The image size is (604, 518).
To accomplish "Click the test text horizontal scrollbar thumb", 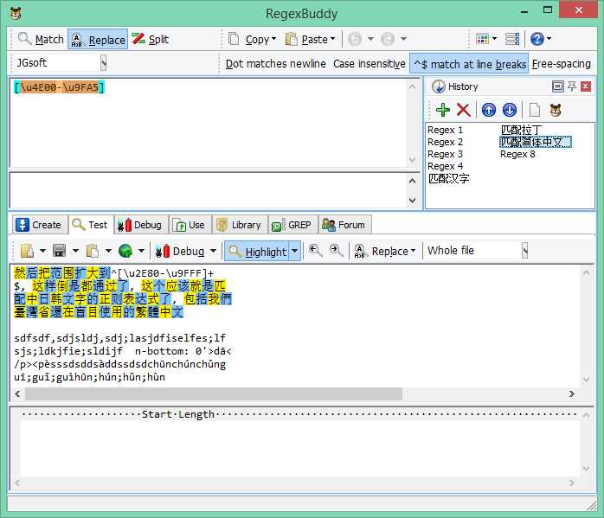I will click(x=214, y=393).
